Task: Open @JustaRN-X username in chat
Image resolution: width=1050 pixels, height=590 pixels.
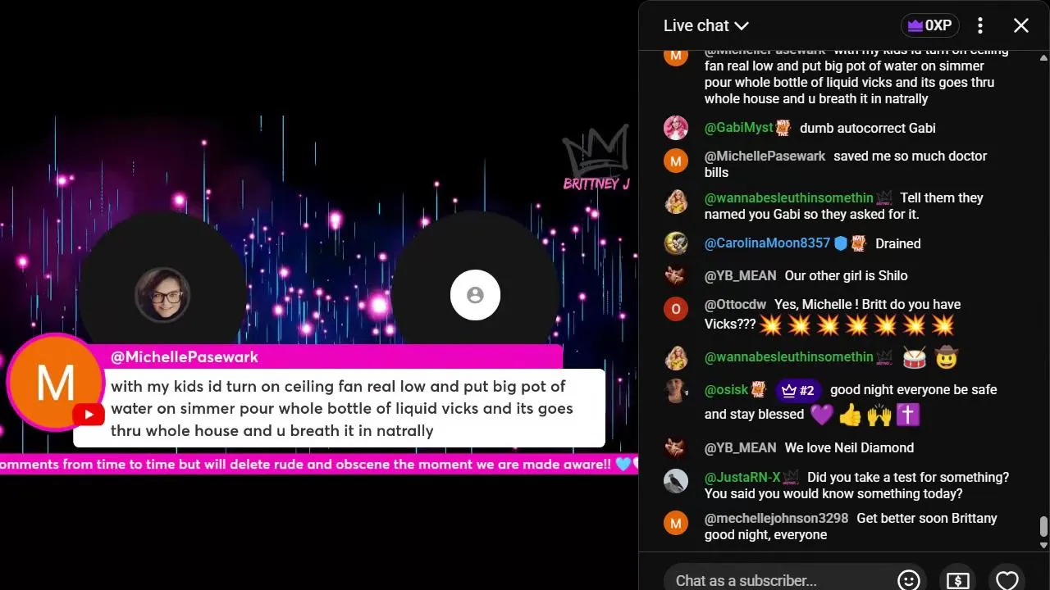Action: point(743,477)
